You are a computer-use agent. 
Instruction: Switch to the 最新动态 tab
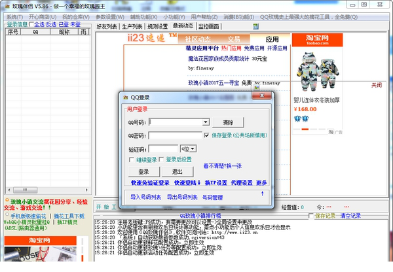tap(183, 25)
